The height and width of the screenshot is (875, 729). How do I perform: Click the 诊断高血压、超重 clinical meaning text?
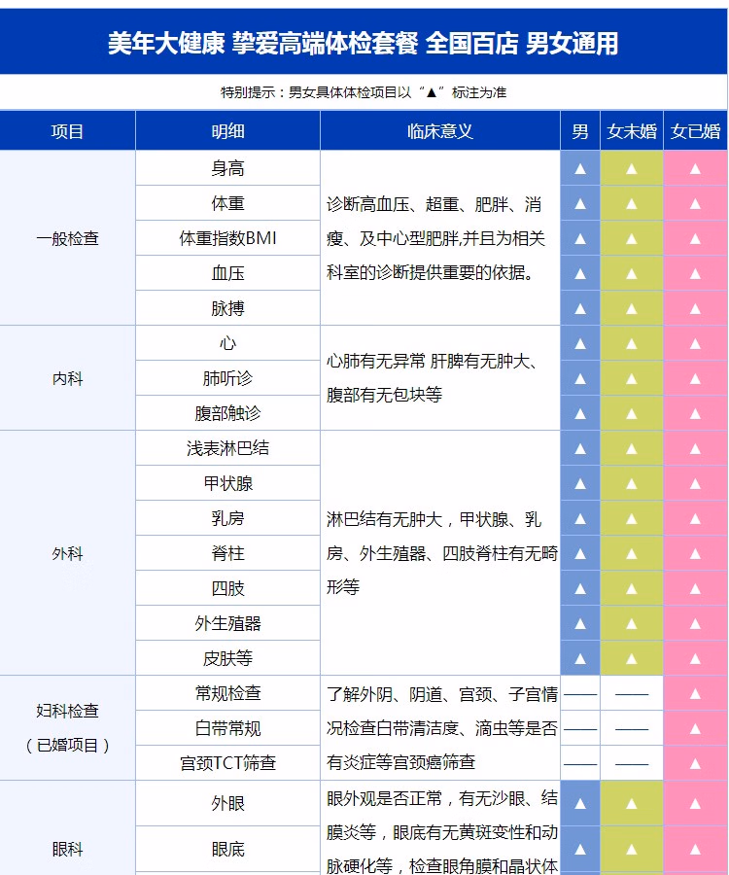[x=436, y=238]
